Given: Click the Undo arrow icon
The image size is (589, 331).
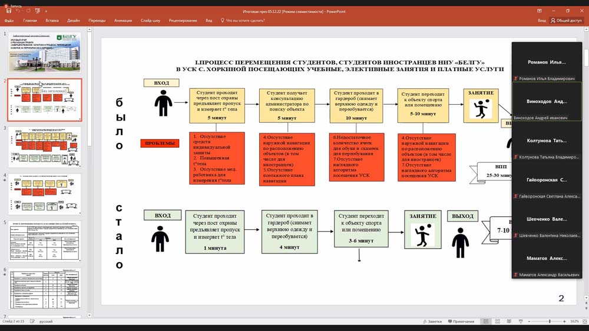Looking at the screenshot, I should [18, 11].
